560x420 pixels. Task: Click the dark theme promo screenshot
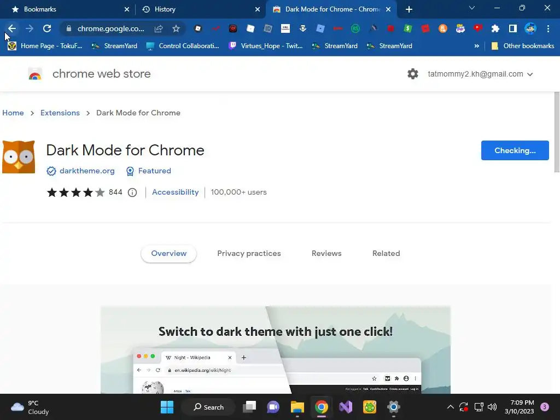click(x=276, y=350)
